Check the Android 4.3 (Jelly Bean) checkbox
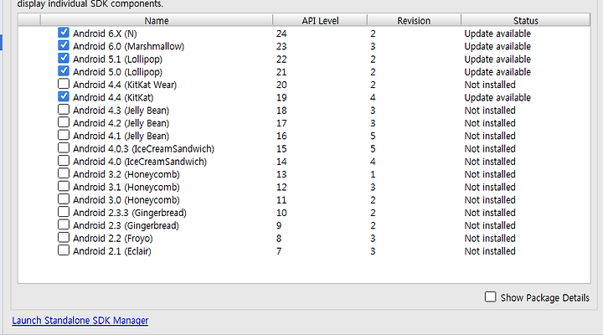Viewport: 603px width, 335px height. point(64,109)
